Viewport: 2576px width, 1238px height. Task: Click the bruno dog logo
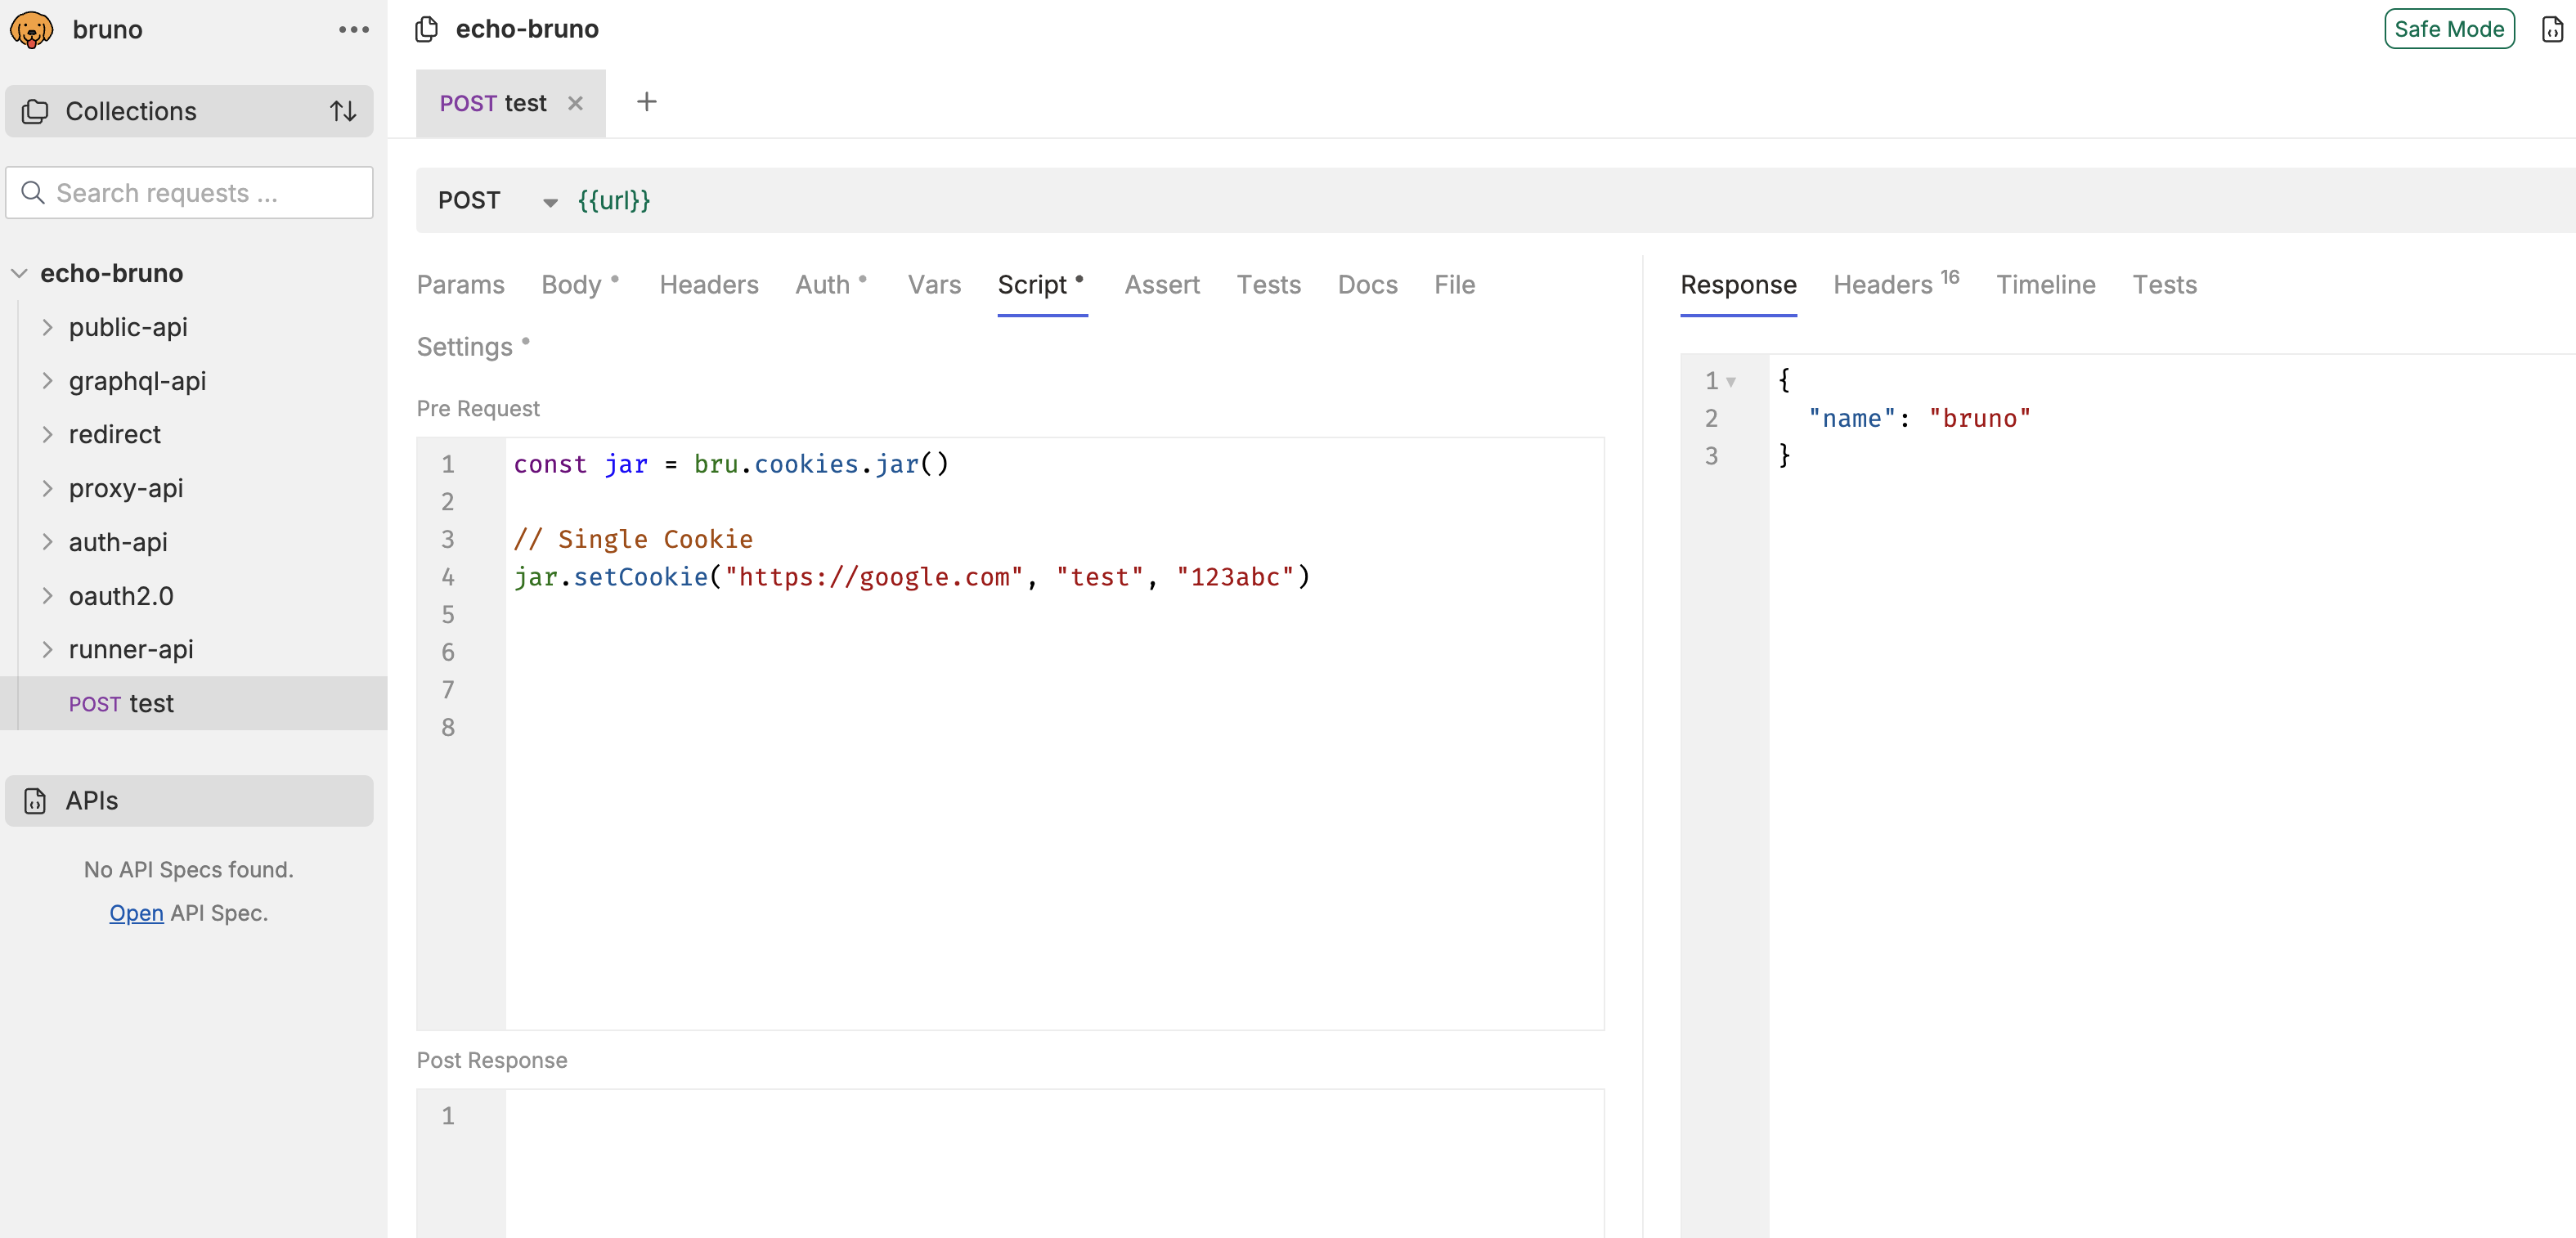click(x=31, y=29)
